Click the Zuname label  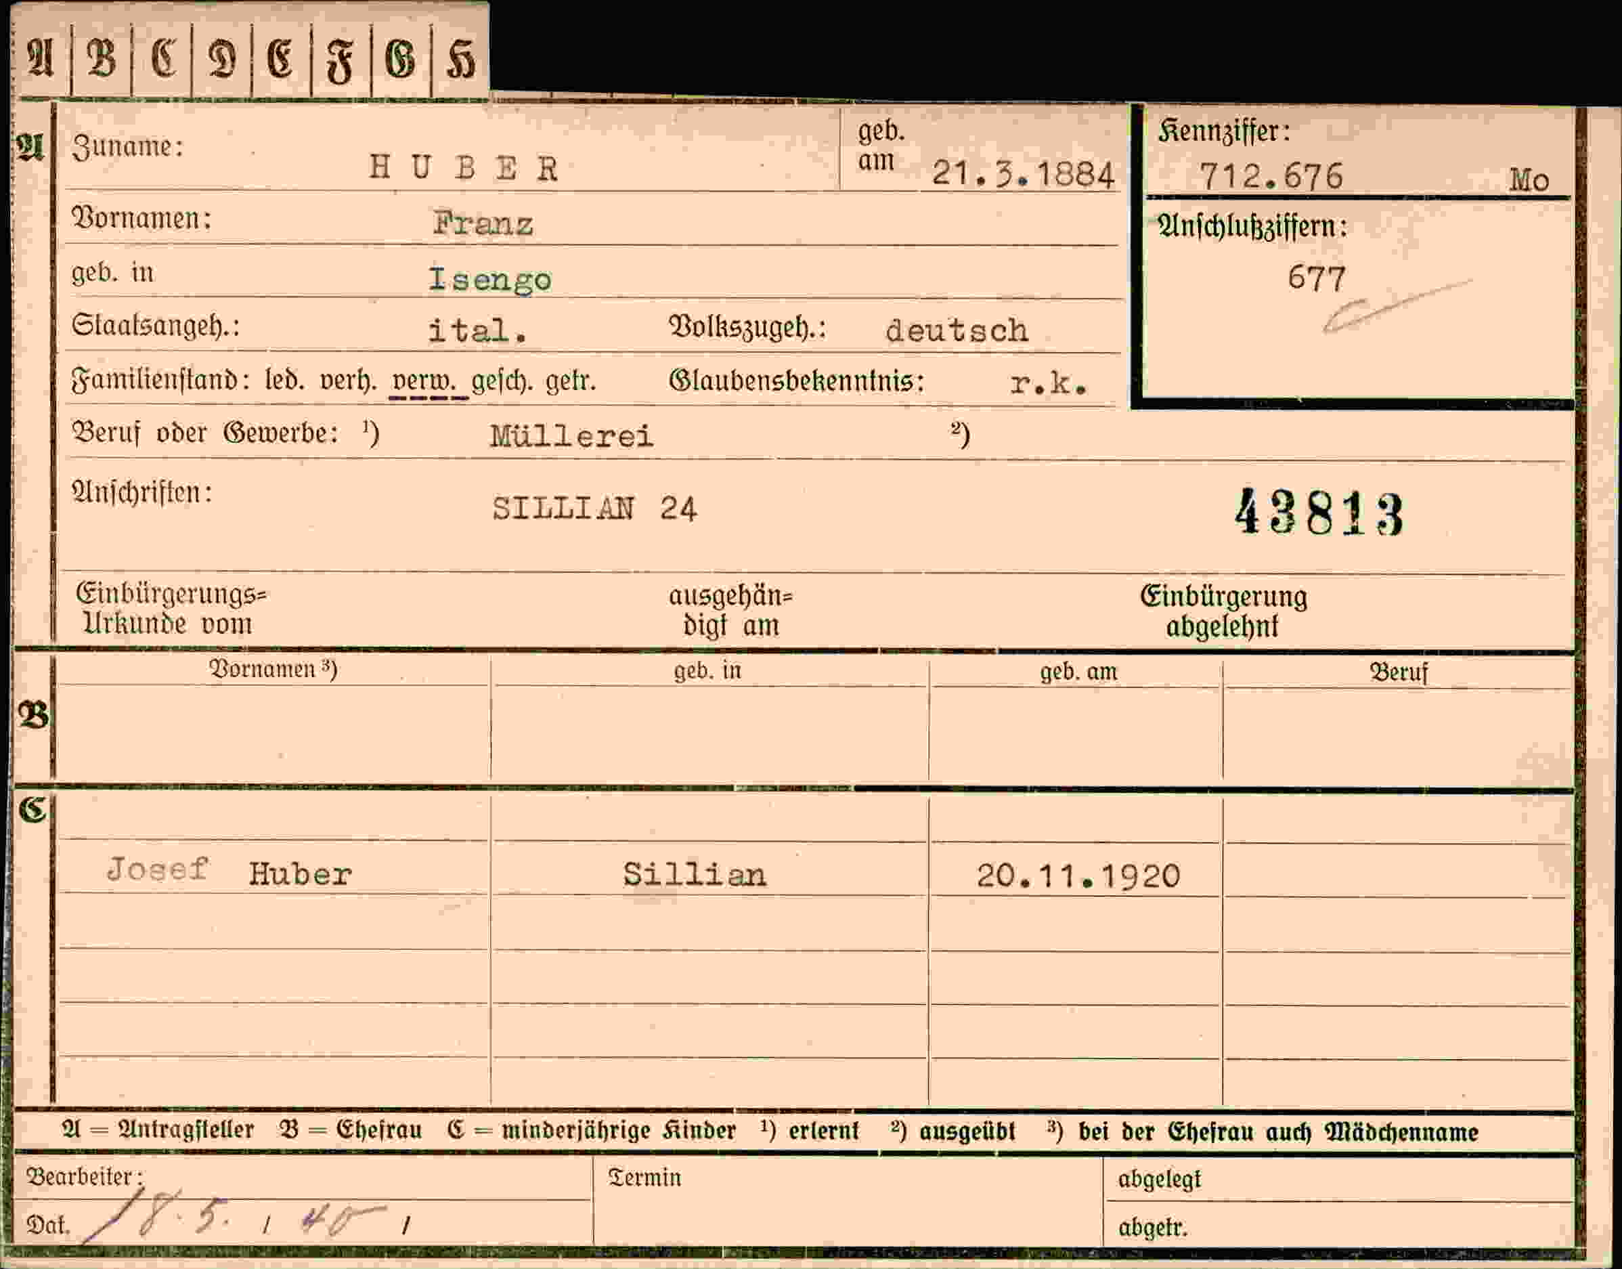tap(127, 147)
